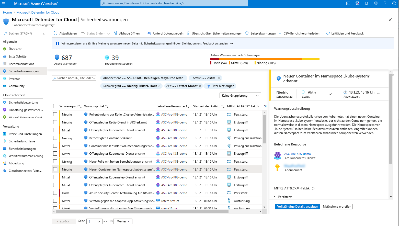Viewport: 399px width, 226px height.
Task: Click the CSV-Bericht herunterladen download icon
Action: point(280,33)
